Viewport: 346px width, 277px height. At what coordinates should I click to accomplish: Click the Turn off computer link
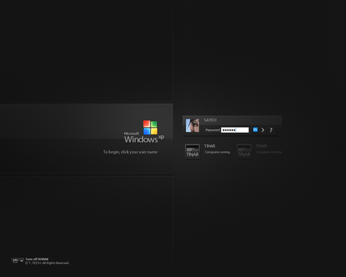click(37, 259)
